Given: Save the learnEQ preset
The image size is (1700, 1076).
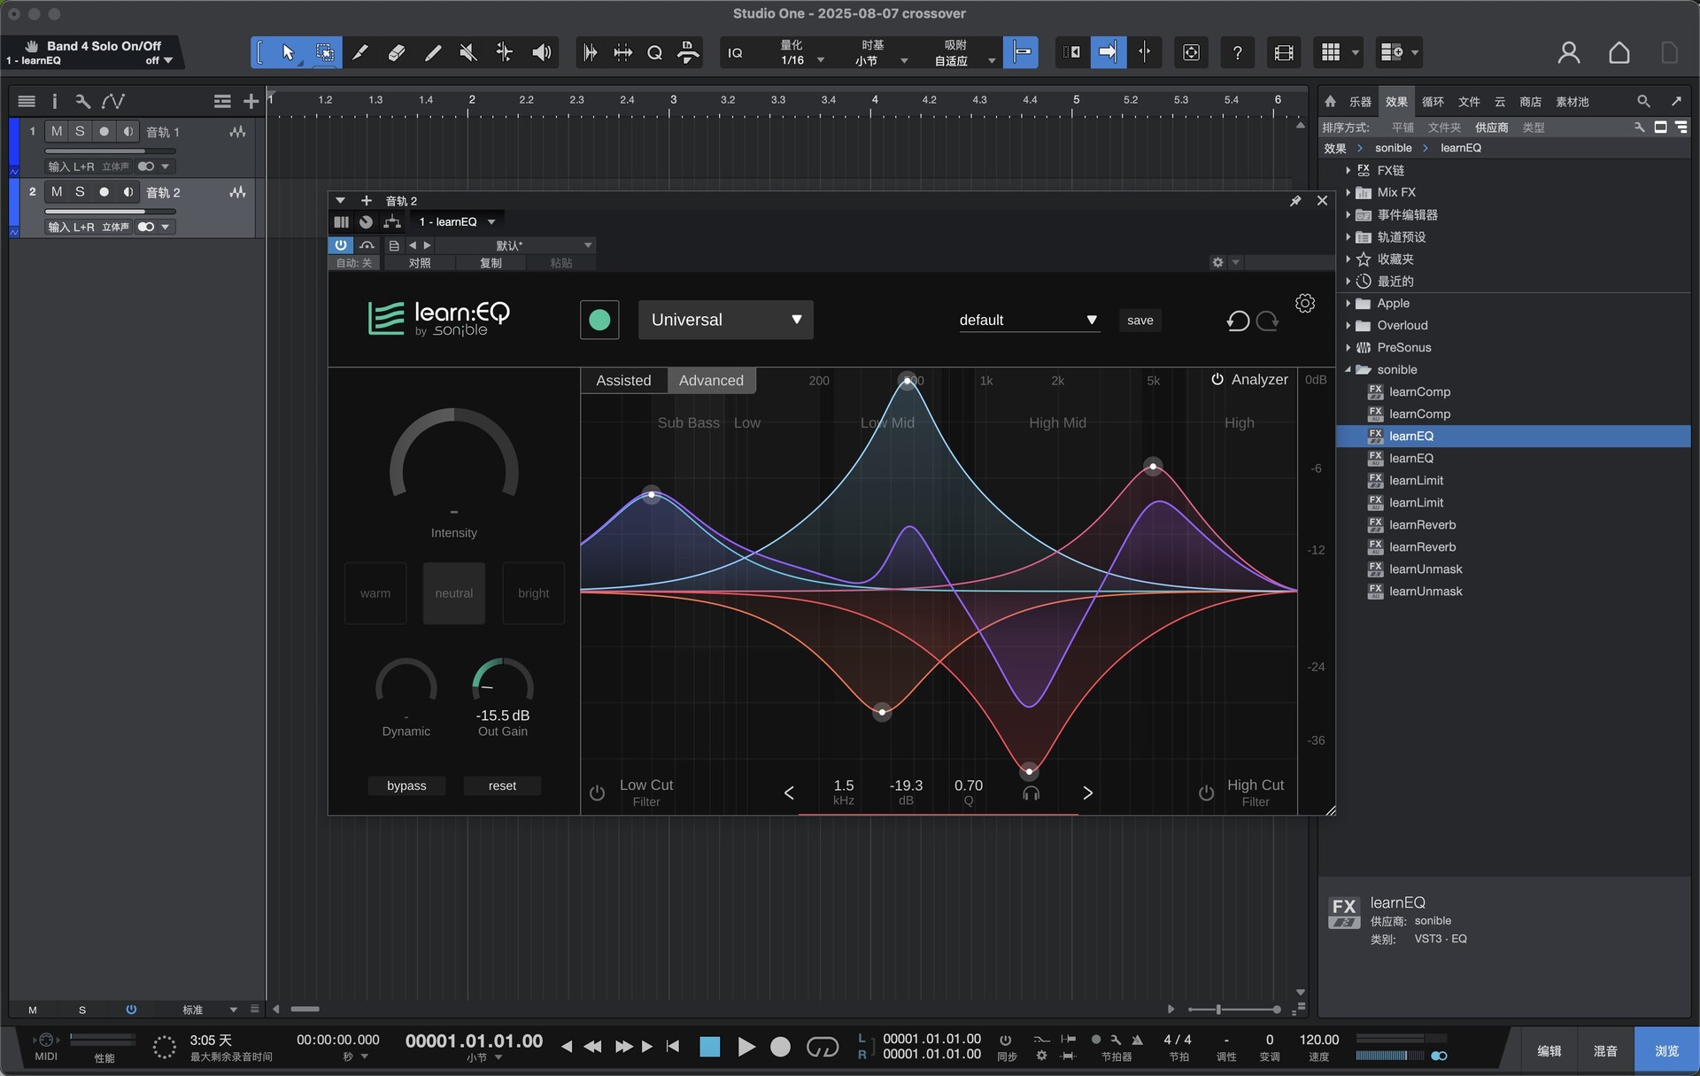Looking at the screenshot, I should point(1140,321).
